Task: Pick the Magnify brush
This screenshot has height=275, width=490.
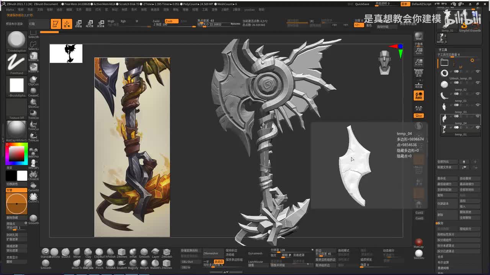Action: [x=133, y=264]
